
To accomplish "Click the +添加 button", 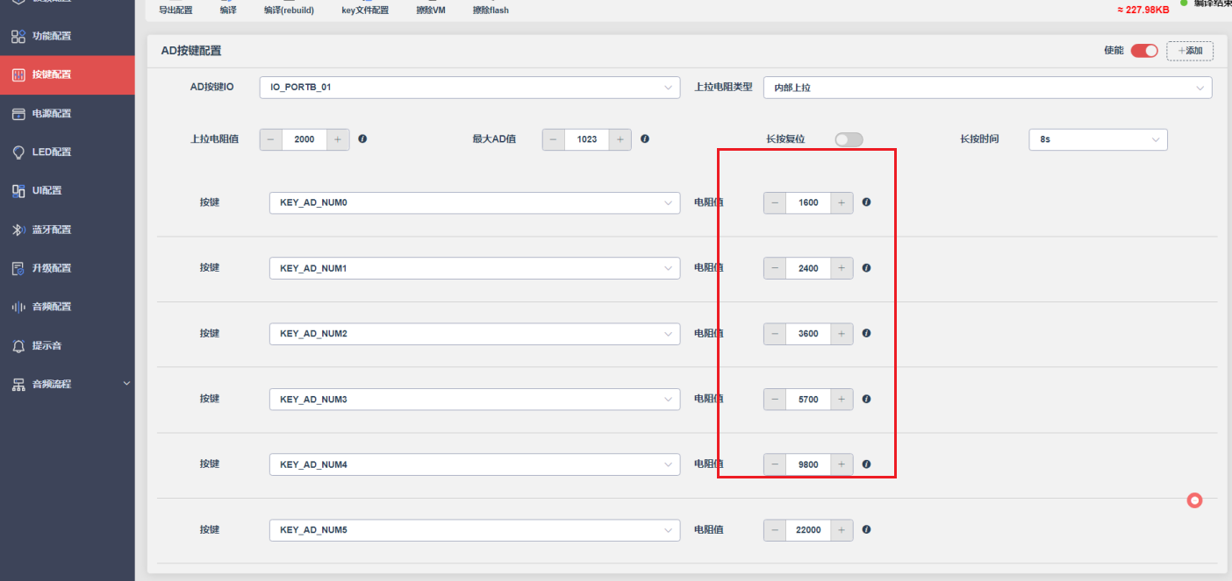I will pos(1190,51).
